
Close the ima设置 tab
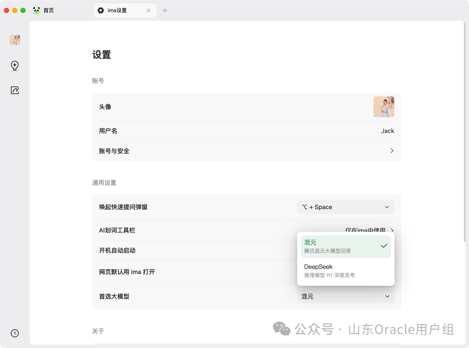[x=149, y=10]
